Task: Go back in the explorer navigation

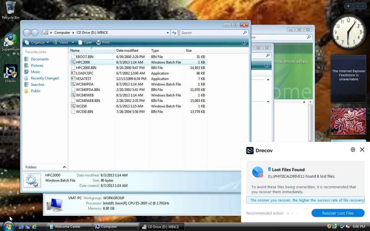Action: [27, 33]
